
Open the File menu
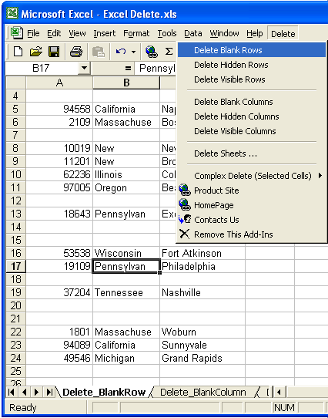[x=33, y=33]
